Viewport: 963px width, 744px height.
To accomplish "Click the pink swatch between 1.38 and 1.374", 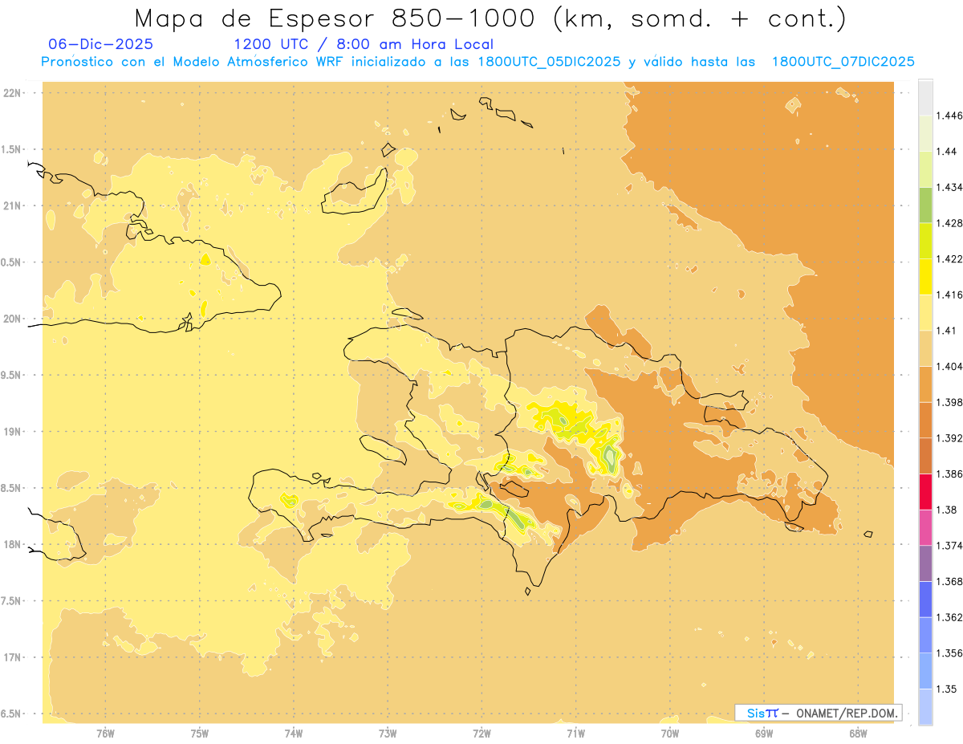I will [925, 527].
